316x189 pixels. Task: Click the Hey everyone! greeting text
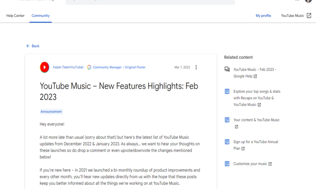[x=52, y=124]
